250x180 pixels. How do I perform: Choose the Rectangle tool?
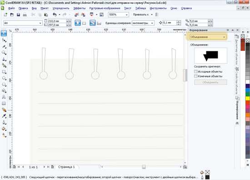[x=4, y=72]
